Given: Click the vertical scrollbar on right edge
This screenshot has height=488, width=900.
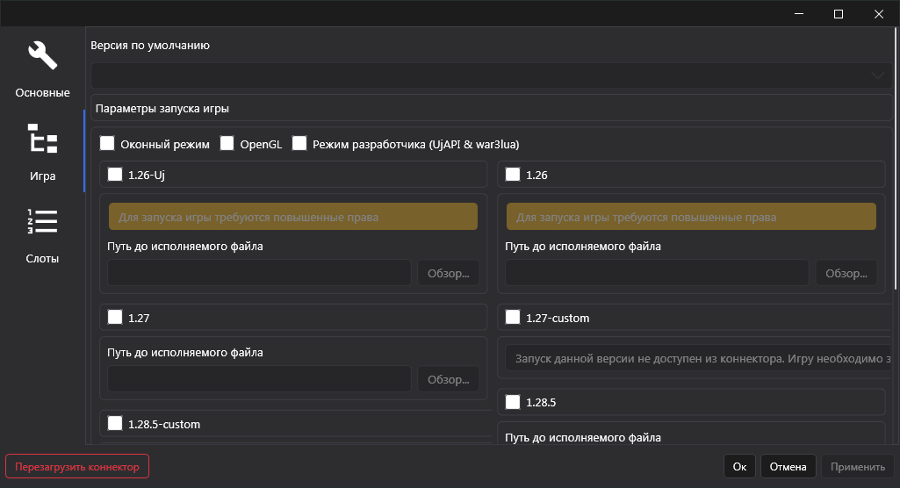Looking at the screenshot, I should [x=896, y=158].
